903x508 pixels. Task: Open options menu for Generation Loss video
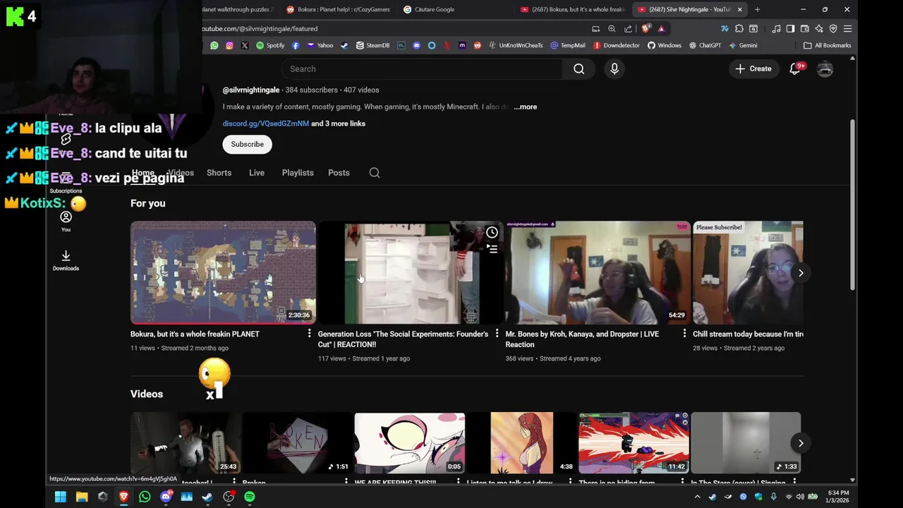pyautogui.click(x=497, y=334)
